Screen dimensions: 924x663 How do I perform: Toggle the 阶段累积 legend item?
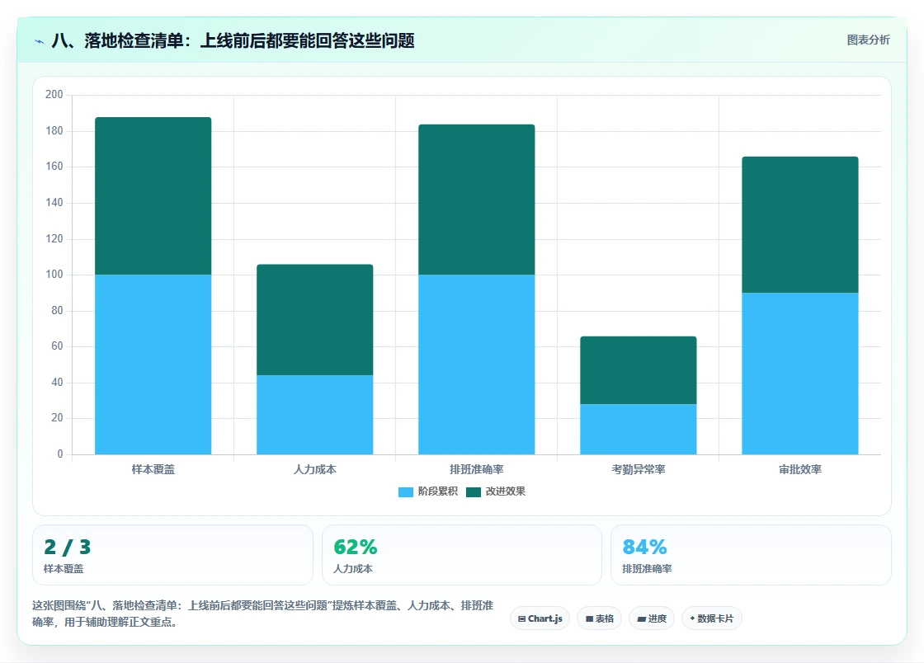428,491
